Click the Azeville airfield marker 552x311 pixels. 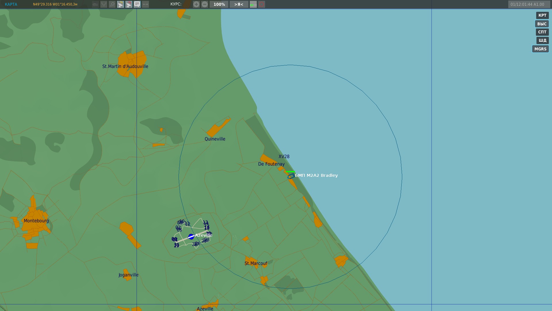point(191,237)
